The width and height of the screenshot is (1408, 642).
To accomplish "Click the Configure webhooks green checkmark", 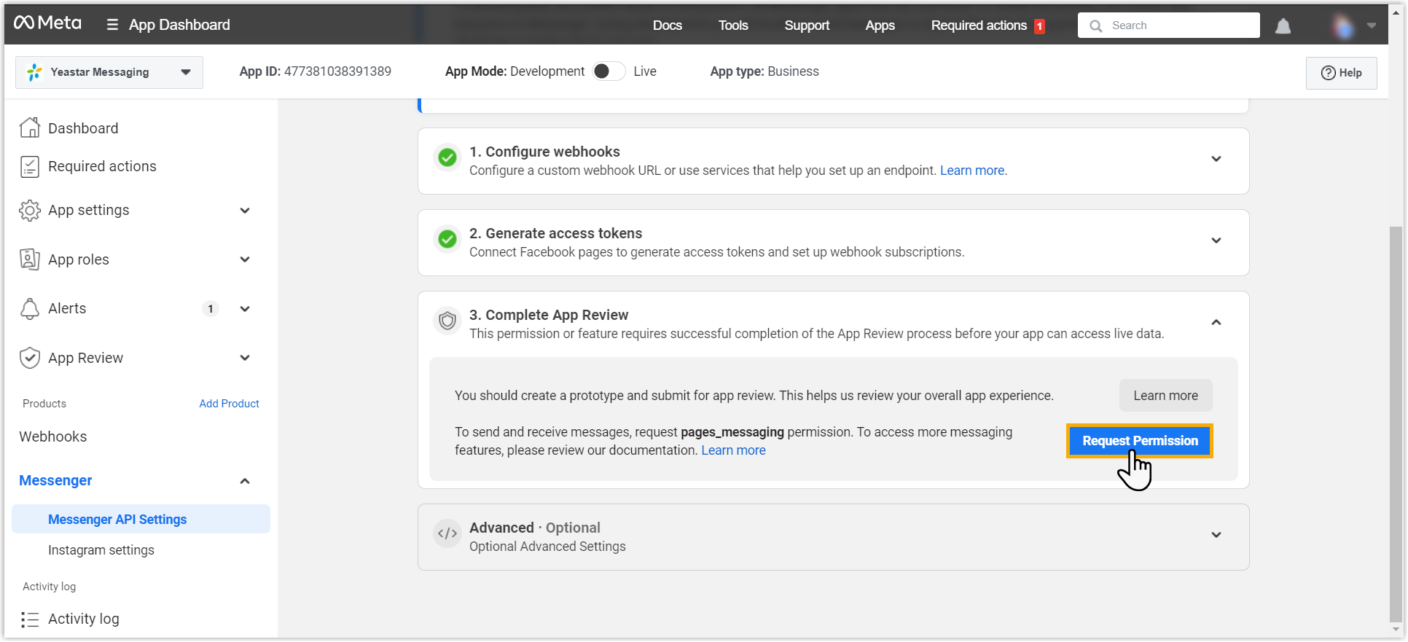I will 447,157.
